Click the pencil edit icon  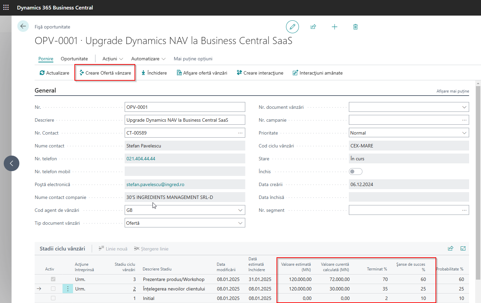[292, 26]
